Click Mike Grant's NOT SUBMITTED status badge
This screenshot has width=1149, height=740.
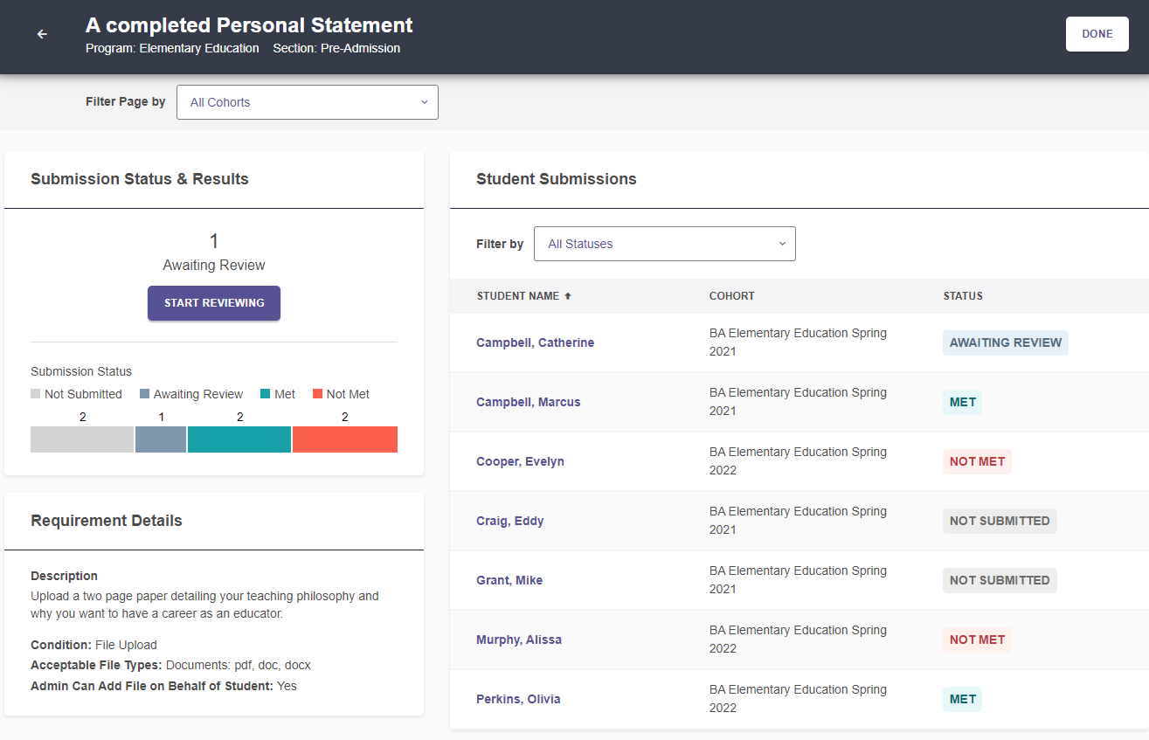tap(1000, 580)
